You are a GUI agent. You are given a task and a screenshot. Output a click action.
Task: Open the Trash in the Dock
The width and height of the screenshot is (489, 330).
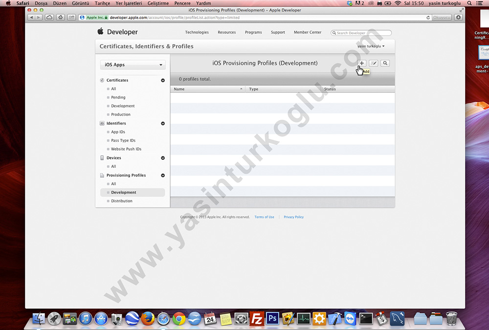tap(451, 319)
